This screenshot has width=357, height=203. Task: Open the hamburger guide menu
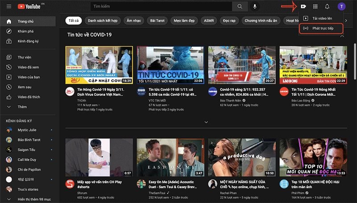(8, 7)
